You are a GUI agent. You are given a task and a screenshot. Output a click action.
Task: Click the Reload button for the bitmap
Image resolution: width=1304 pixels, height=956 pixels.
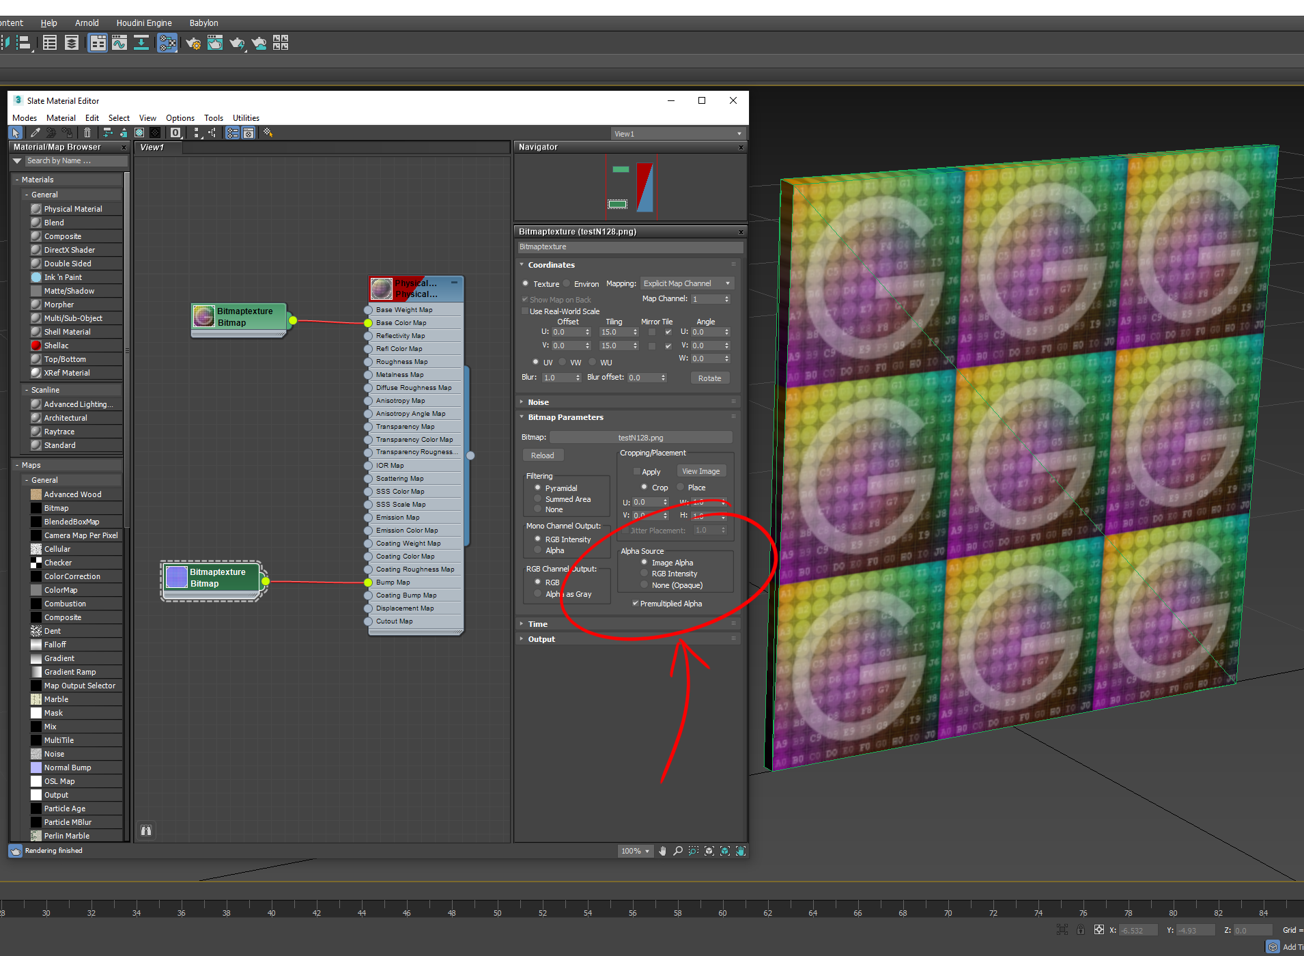(543, 455)
